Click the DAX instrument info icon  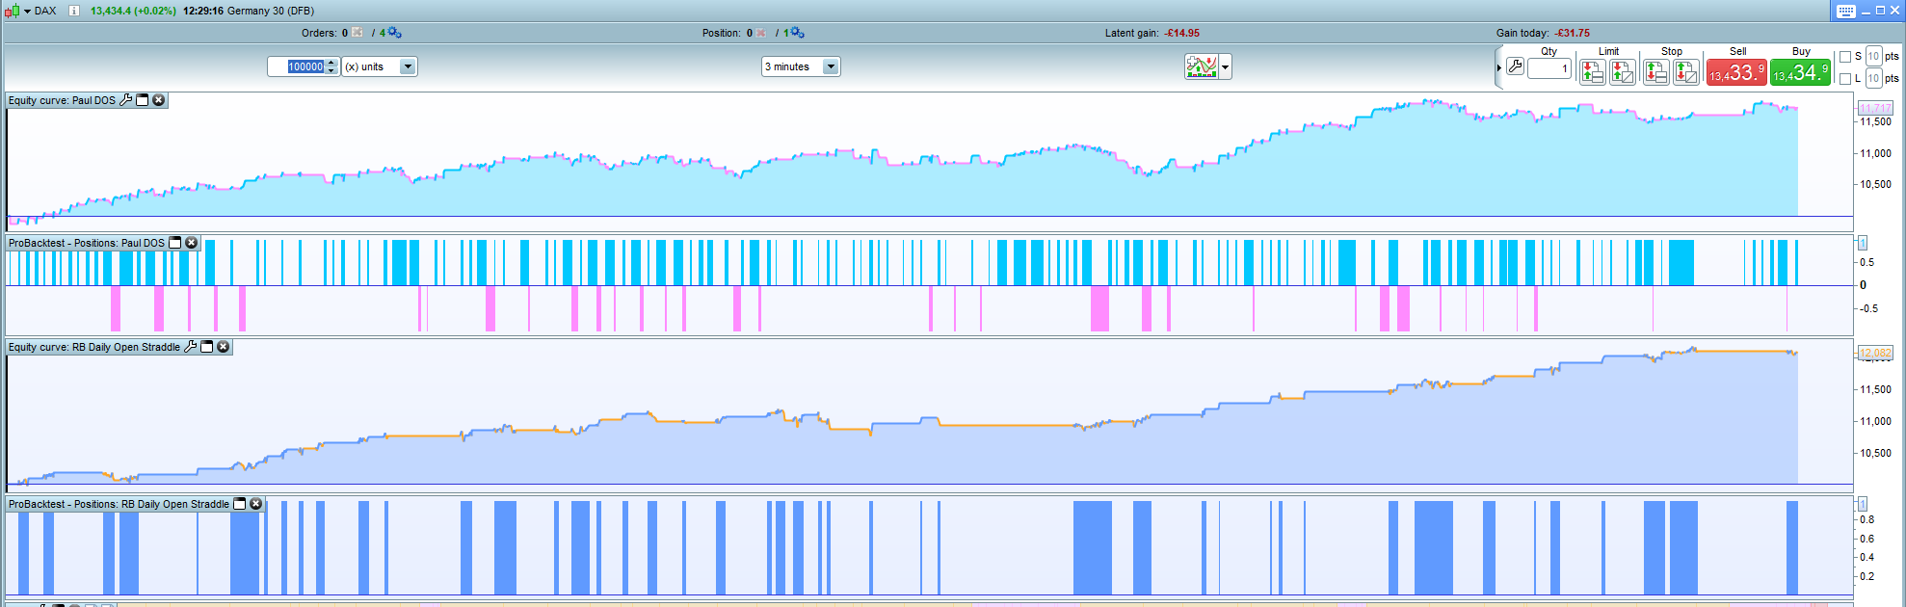[x=73, y=11]
